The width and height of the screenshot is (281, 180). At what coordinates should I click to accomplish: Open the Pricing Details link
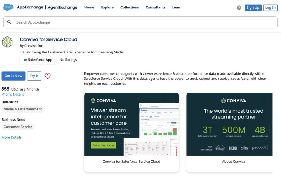pos(13,94)
